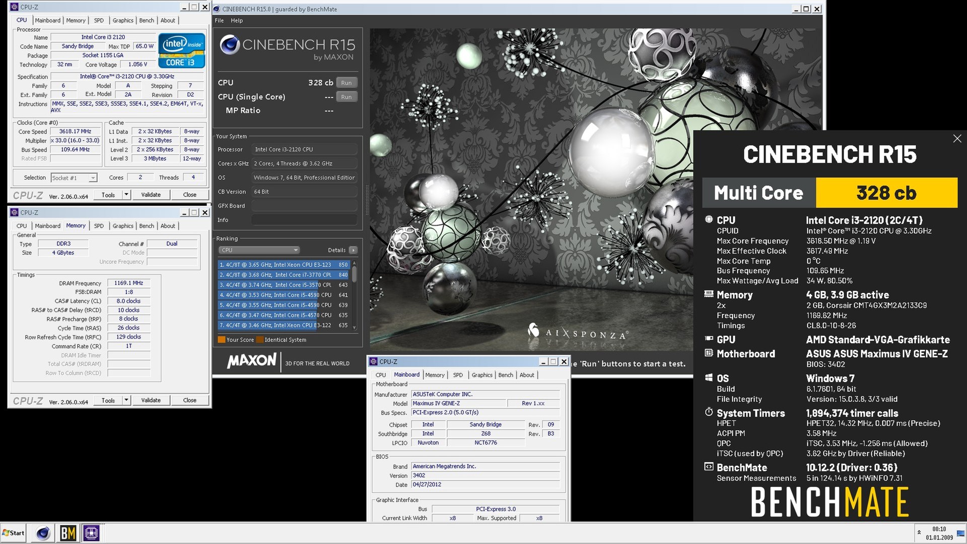Image resolution: width=967 pixels, height=544 pixels.
Task: Run the CPU Single Core test
Action: tap(346, 97)
